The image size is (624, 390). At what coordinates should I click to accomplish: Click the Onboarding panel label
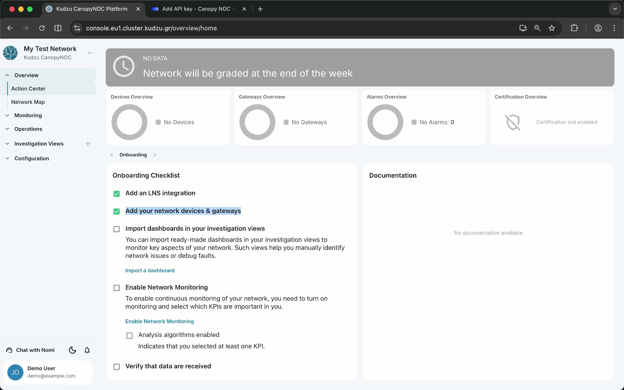pos(133,155)
